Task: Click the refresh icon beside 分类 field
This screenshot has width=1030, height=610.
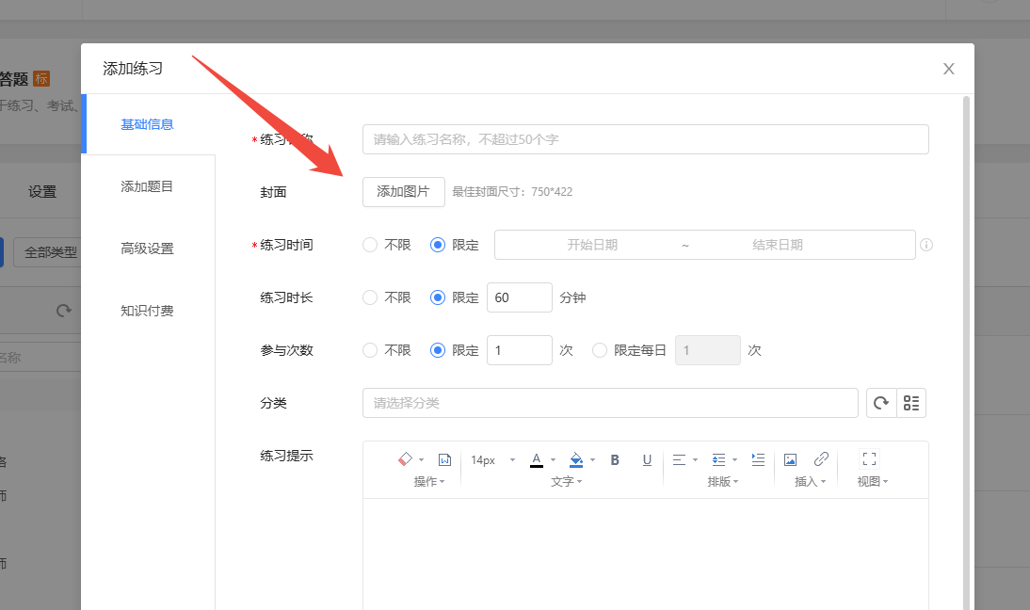Action: click(x=881, y=403)
